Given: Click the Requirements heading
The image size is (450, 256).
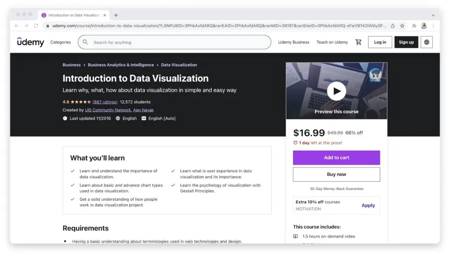Looking at the screenshot, I should click(86, 228).
